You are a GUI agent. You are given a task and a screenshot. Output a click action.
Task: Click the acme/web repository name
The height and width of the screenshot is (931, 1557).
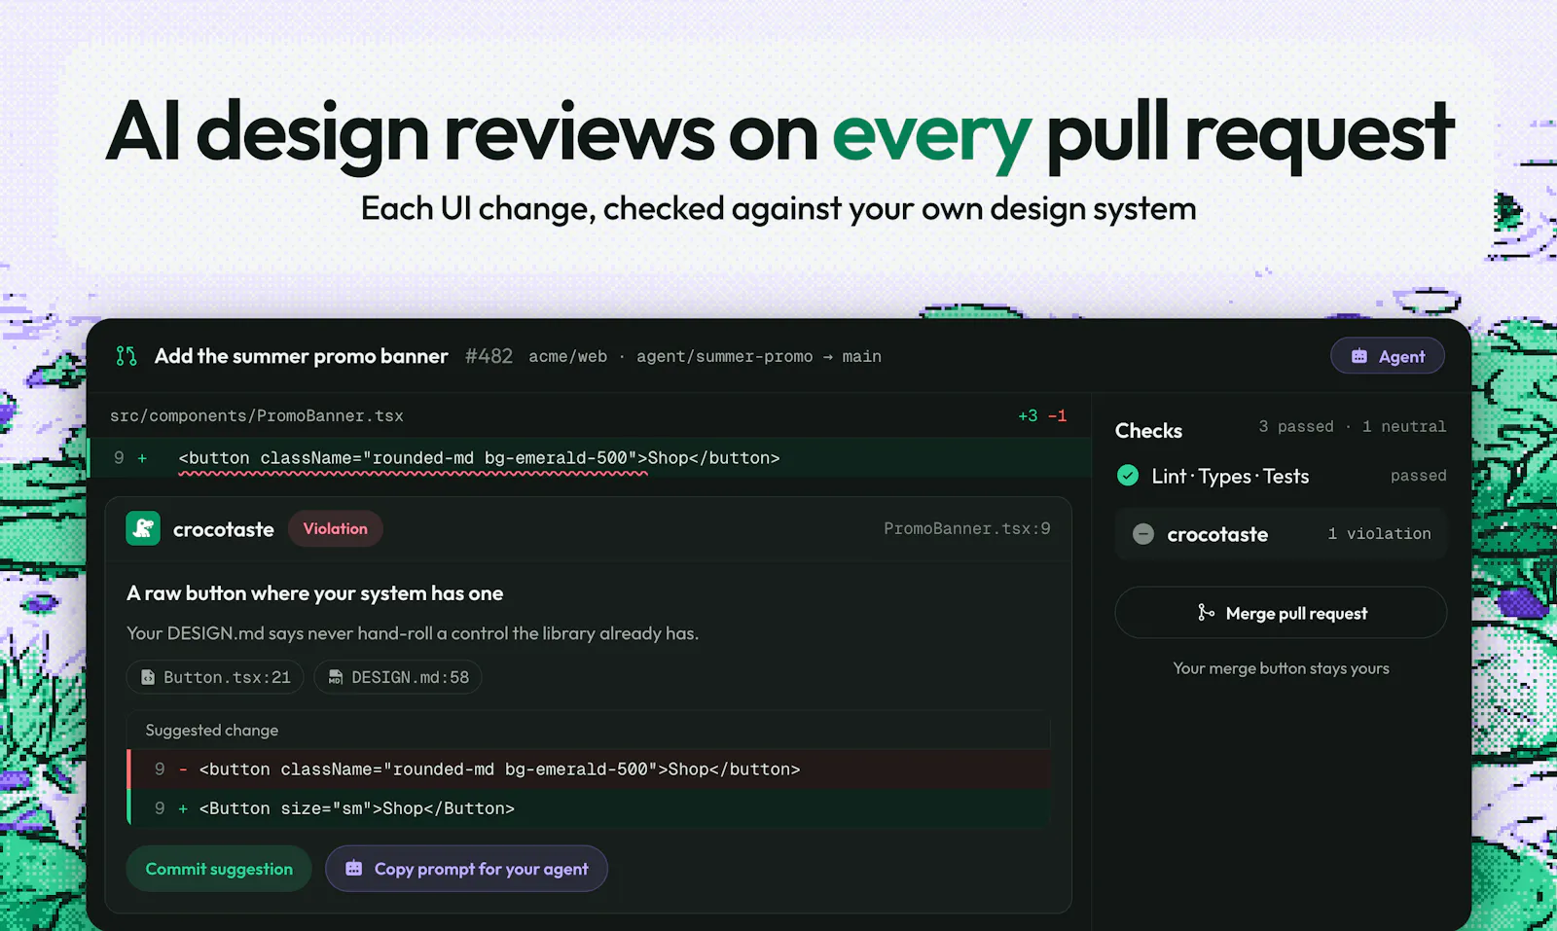(x=568, y=356)
